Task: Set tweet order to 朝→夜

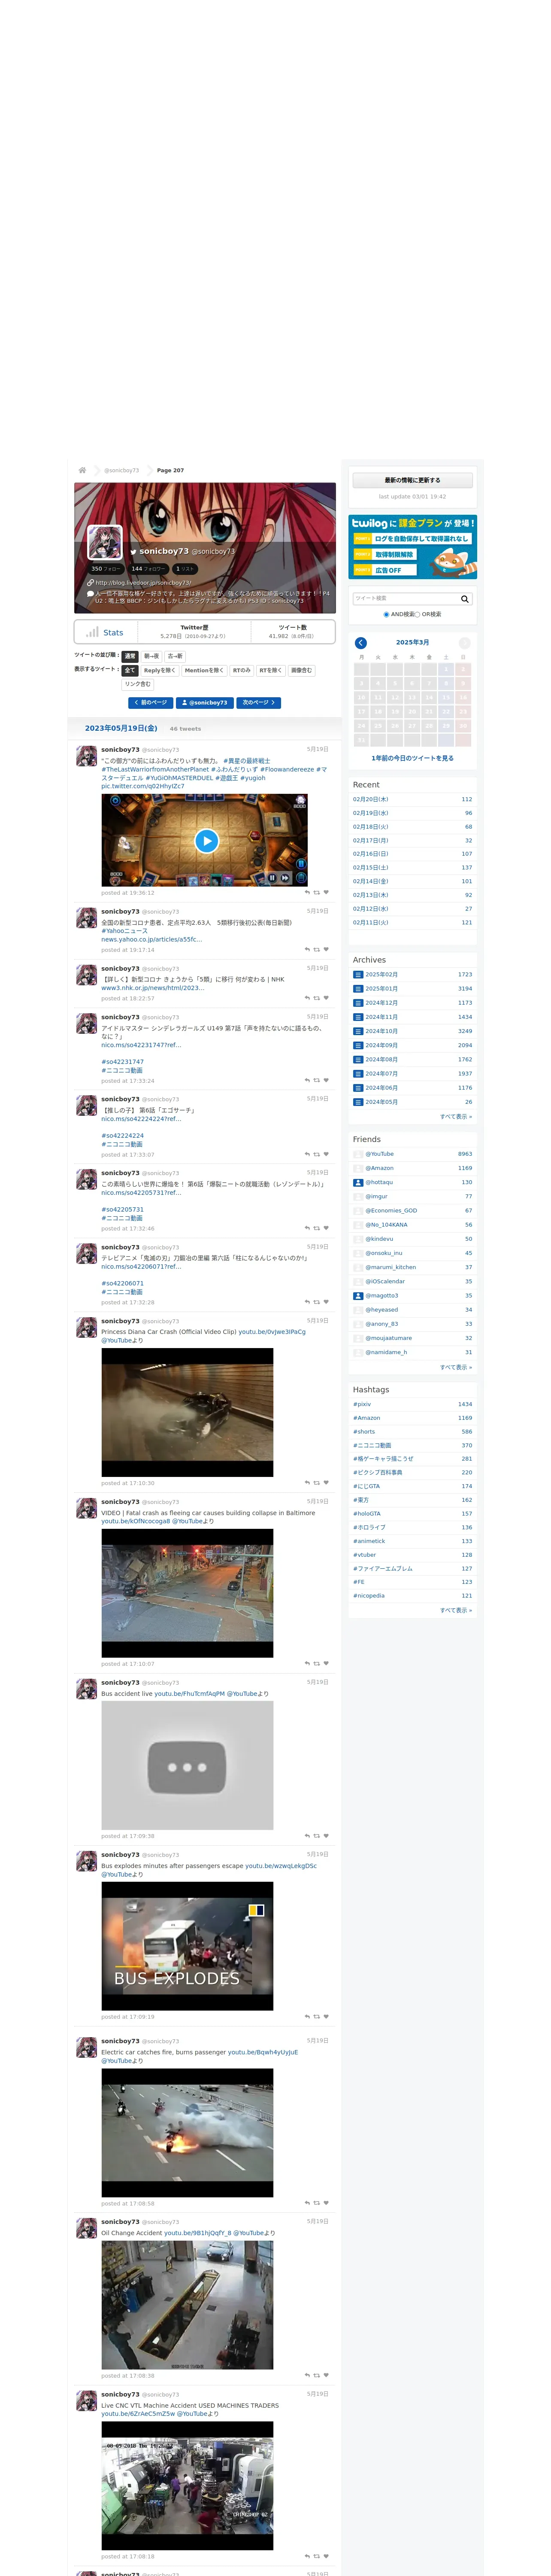Action: (x=151, y=656)
